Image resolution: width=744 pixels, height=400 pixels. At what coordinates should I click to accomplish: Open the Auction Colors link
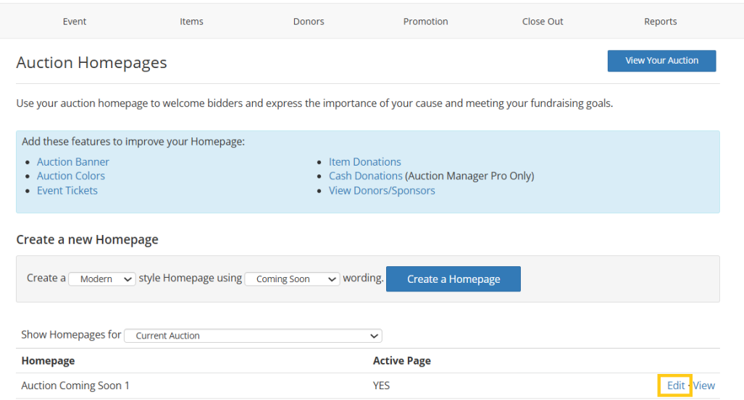(71, 176)
